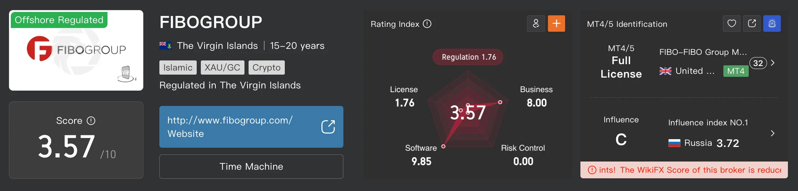Click the Business 8.00 value
This screenshot has height=191, width=798.
point(537,103)
